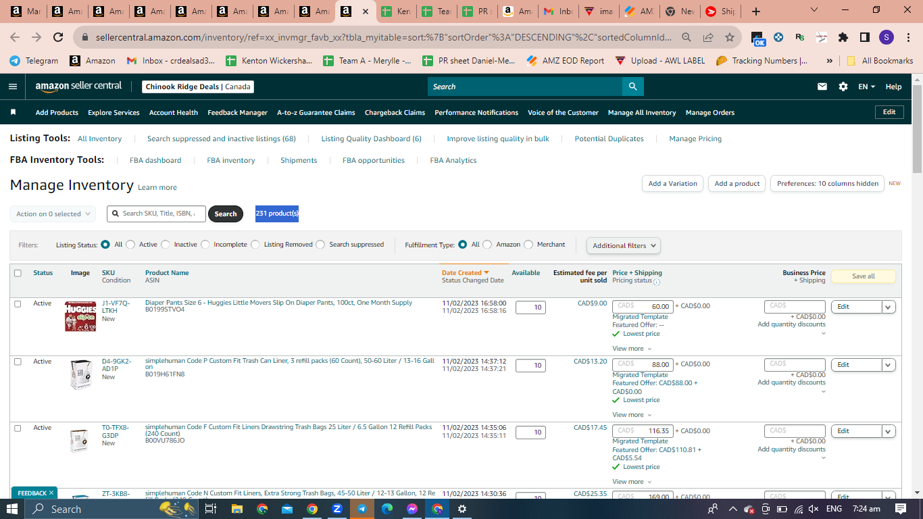
Task: Open the Huggies Diaper Pants product link
Action: click(278, 303)
